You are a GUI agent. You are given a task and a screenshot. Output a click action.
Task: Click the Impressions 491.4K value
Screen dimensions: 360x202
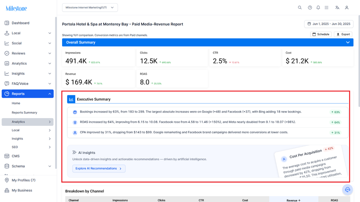(76, 61)
